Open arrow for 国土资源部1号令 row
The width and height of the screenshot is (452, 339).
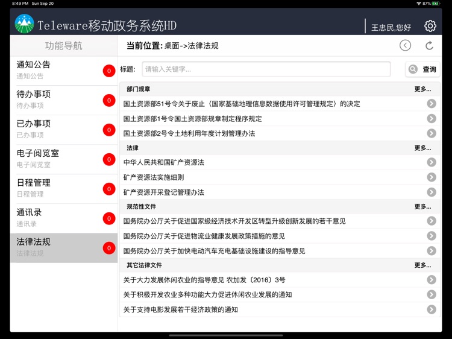pyautogui.click(x=432, y=118)
